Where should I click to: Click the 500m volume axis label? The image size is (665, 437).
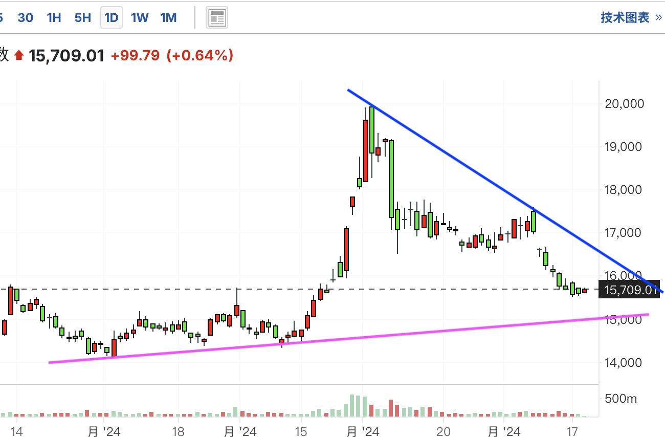pos(621,399)
